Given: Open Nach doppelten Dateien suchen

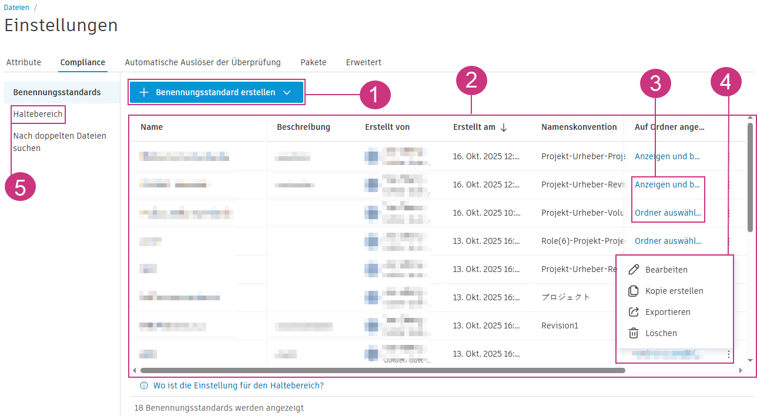Looking at the screenshot, I should (x=59, y=142).
